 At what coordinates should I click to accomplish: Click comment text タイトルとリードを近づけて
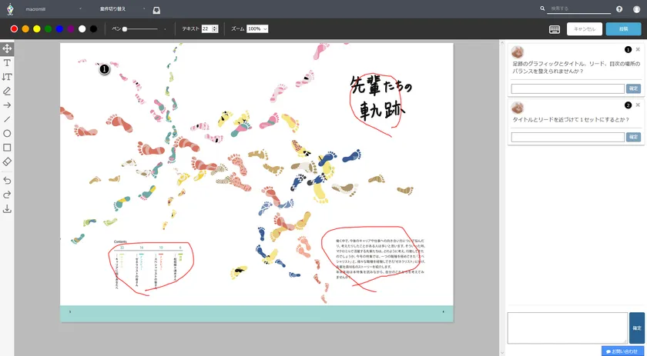(571, 119)
